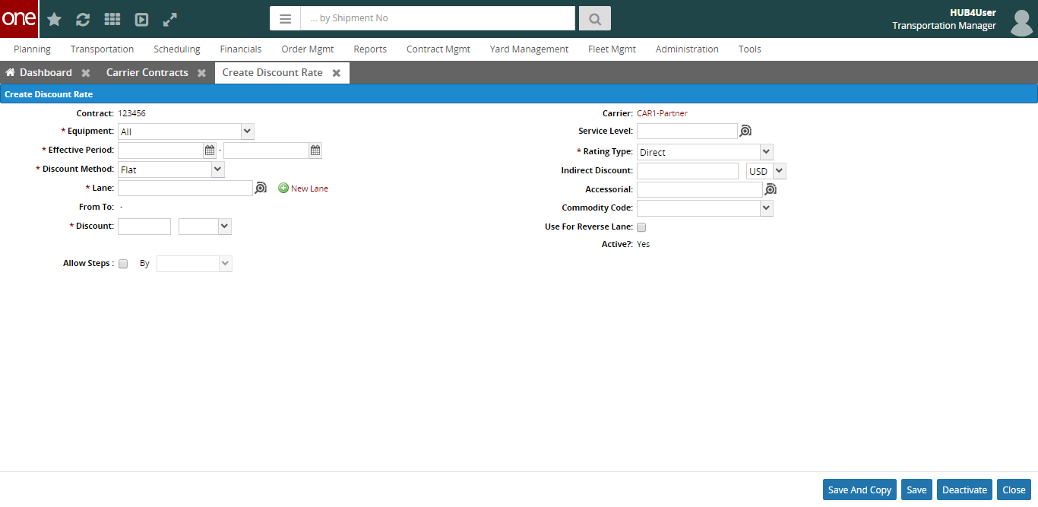1038x507 pixels.
Task: Open the favorites star icon
Action: [55, 19]
